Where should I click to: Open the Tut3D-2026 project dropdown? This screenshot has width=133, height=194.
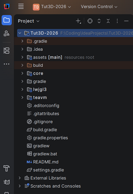tap(52, 7)
